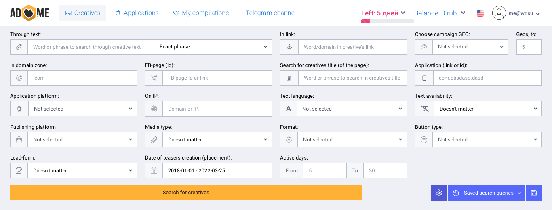Click the calendar icon by creation date
The image size is (552, 210).
[154, 170]
